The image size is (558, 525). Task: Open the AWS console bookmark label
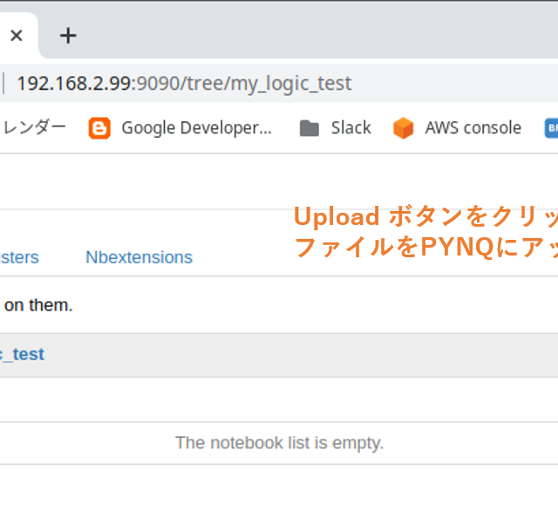(x=473, y=128)
